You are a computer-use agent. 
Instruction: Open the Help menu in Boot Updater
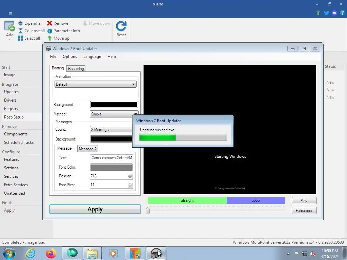(111, 57)
